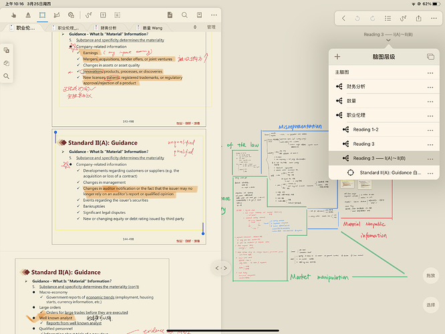Open mind map toolbar more menu

click(x=434, y=19)
